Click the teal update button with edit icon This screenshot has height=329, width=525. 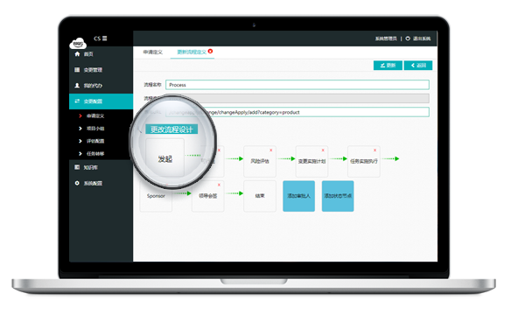coord(388,66)
